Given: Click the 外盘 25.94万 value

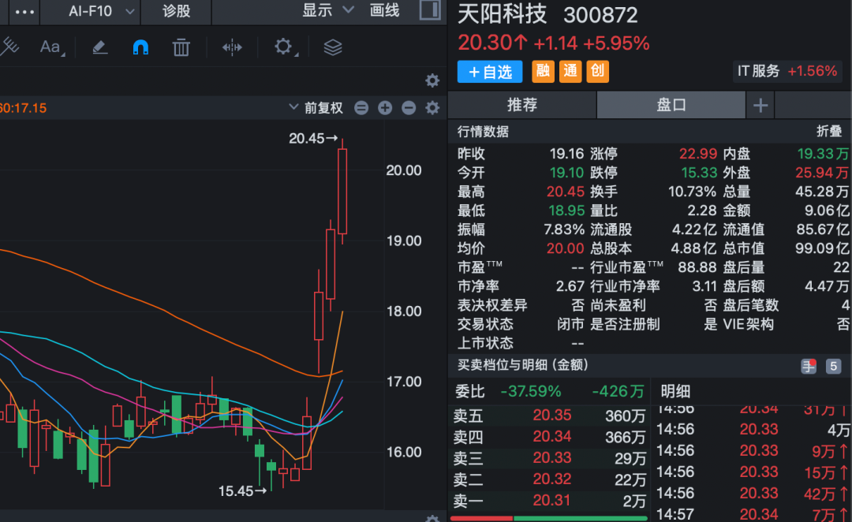Looking at the screenshot, I should click(x=821, y=173).
